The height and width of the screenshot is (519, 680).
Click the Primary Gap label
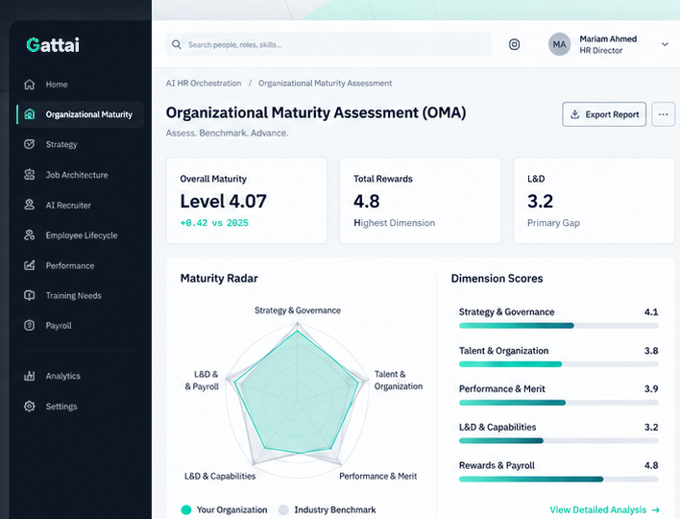click(553, 223)
